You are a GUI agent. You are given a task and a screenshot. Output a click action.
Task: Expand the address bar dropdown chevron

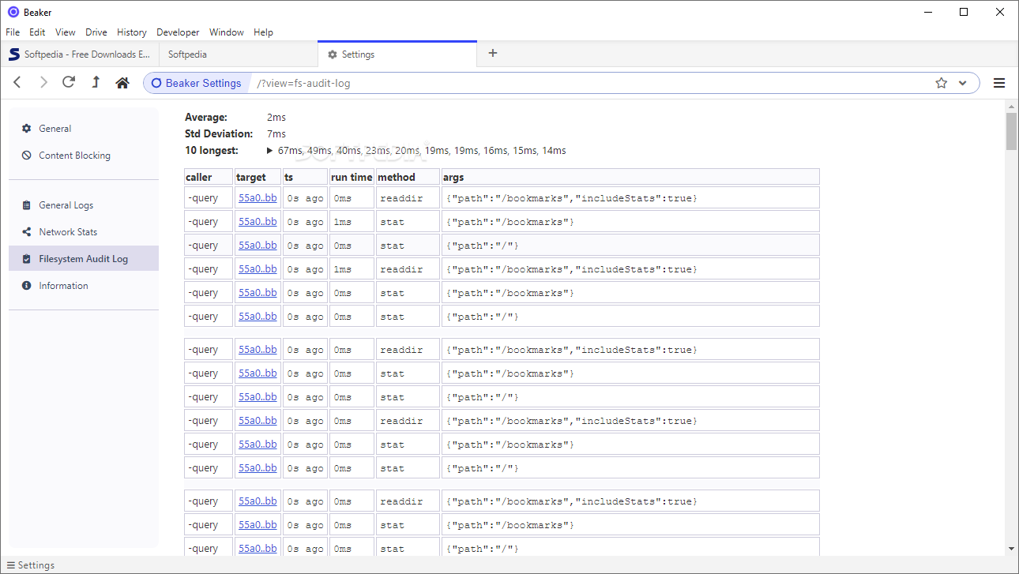point(963,83)
